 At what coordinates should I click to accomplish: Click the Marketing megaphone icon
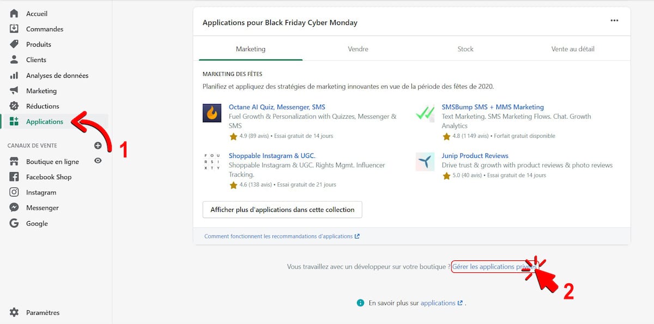[x=14, y=91]
